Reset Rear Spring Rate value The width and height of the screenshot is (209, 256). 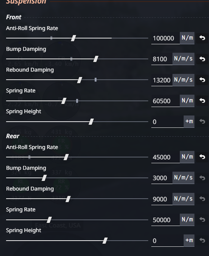pyautogui.click(x=202, y=220)
